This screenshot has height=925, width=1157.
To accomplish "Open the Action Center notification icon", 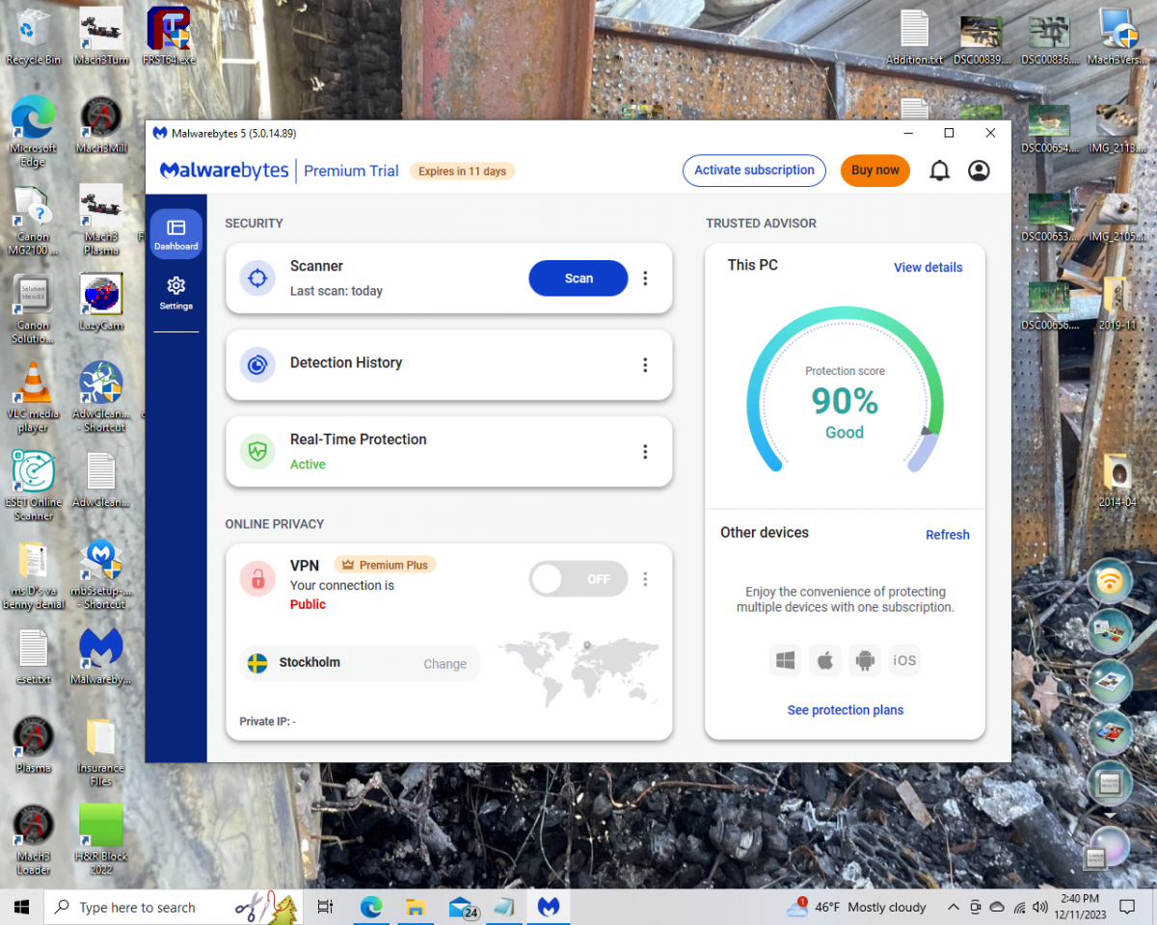I will tap(1126, 907).
